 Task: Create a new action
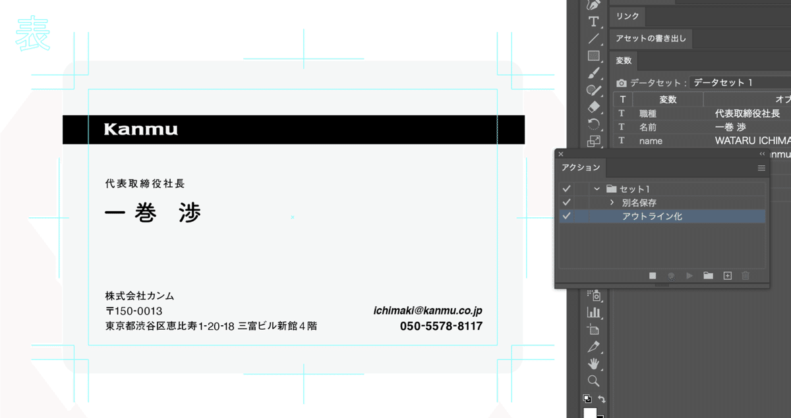coord(728,276)
